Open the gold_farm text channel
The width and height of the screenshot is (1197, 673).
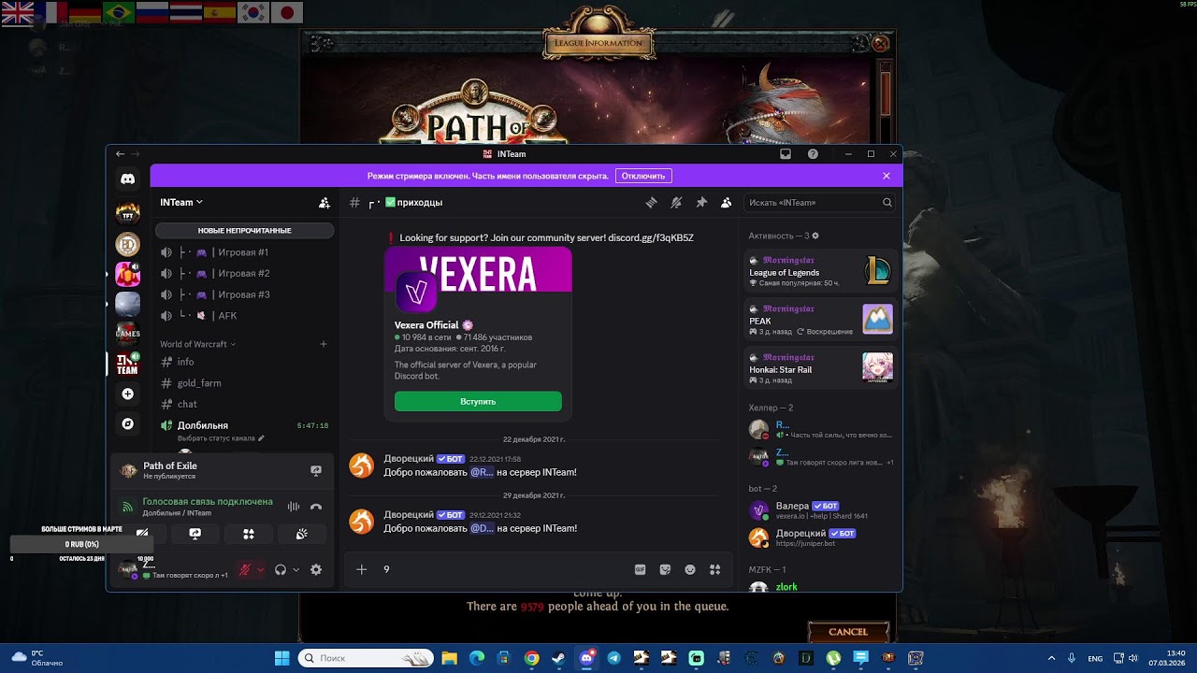[x=245, y=383]
